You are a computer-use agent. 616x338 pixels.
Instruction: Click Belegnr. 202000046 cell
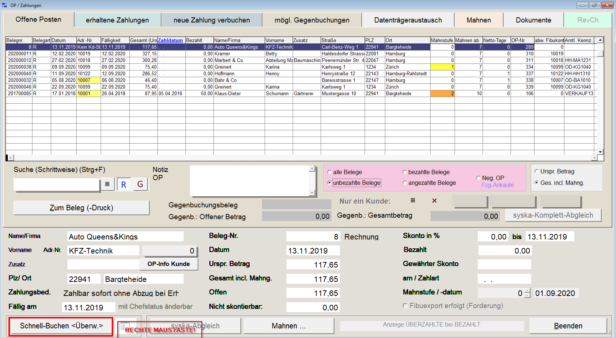click(19, 87)
